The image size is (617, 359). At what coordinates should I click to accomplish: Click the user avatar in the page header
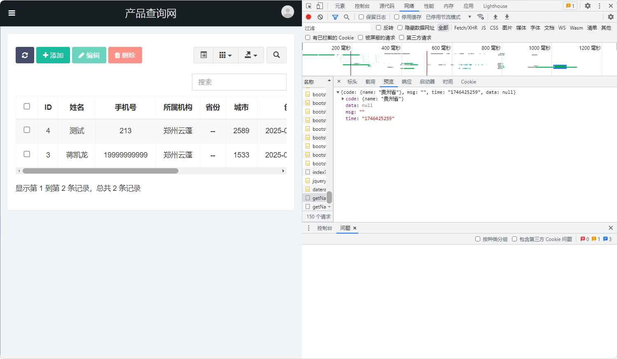pyautogui.click(x=287, y=12)
